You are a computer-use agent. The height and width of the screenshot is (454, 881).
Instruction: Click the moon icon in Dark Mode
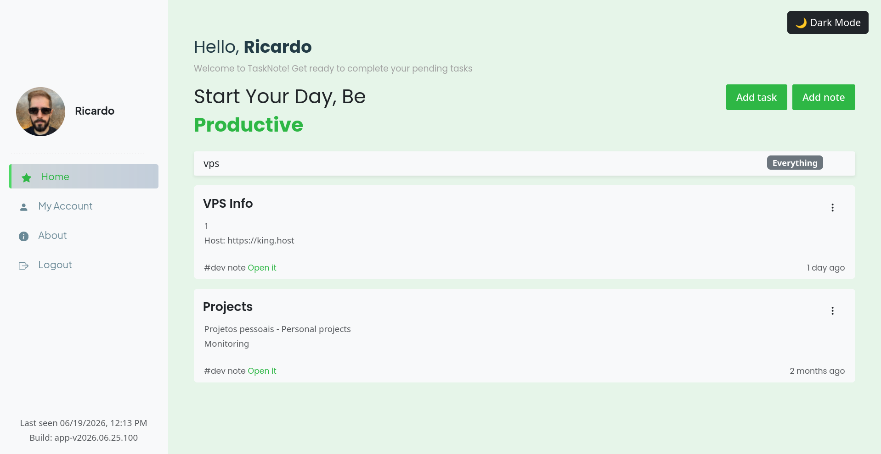[x=801, y=23]
